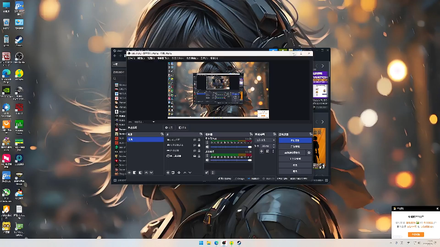Remove transition using Scene Transitions trash icon

(x=267, y=151)
